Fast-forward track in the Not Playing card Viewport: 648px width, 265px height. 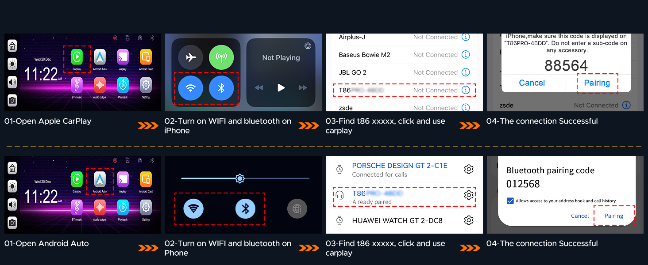[303, 87]
